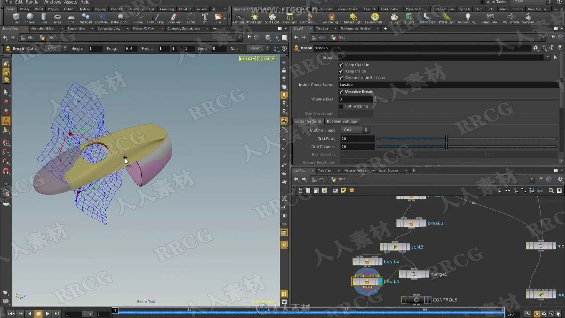Select the Sky Light shelf tool
Screen dimensions: 565x318
point(394,18)
